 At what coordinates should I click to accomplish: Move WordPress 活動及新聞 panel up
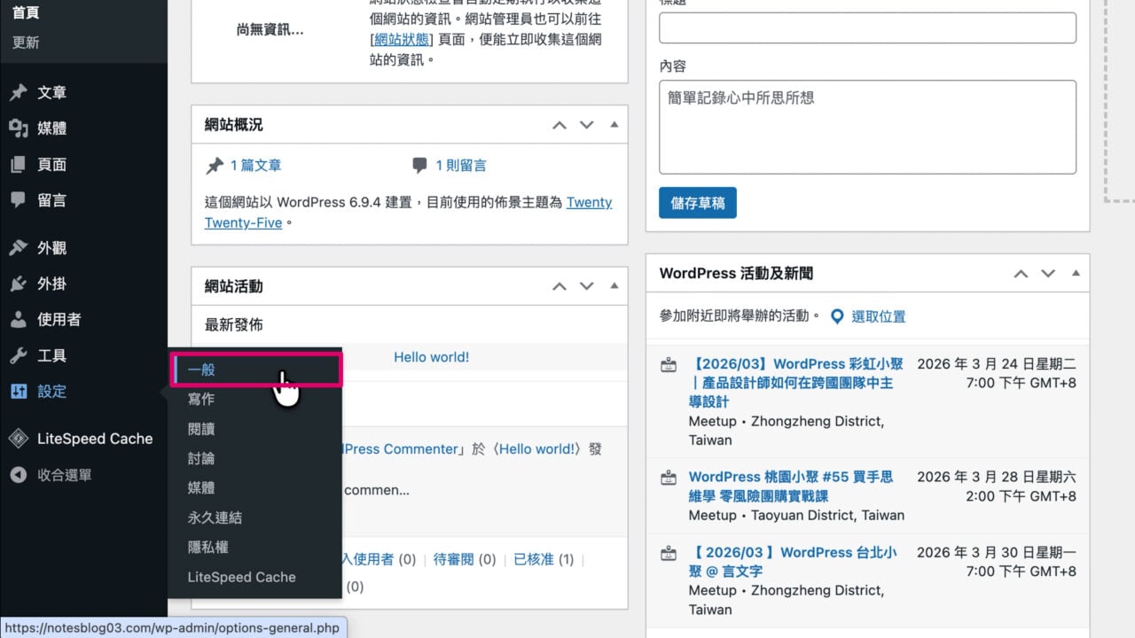(1021, 274)
